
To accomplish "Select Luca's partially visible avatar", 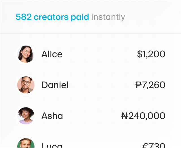I will (26, 143).
